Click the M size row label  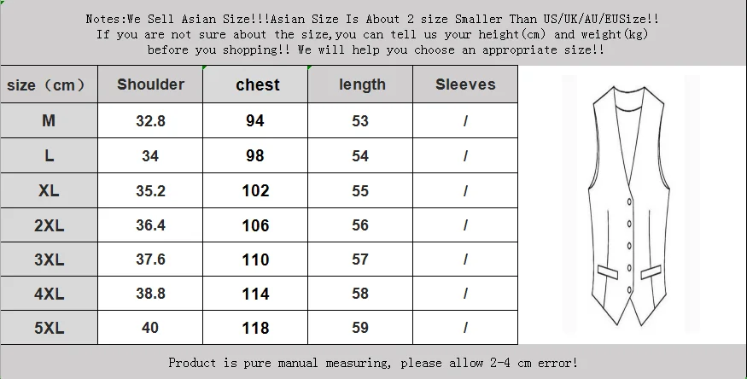coord(49,121)
